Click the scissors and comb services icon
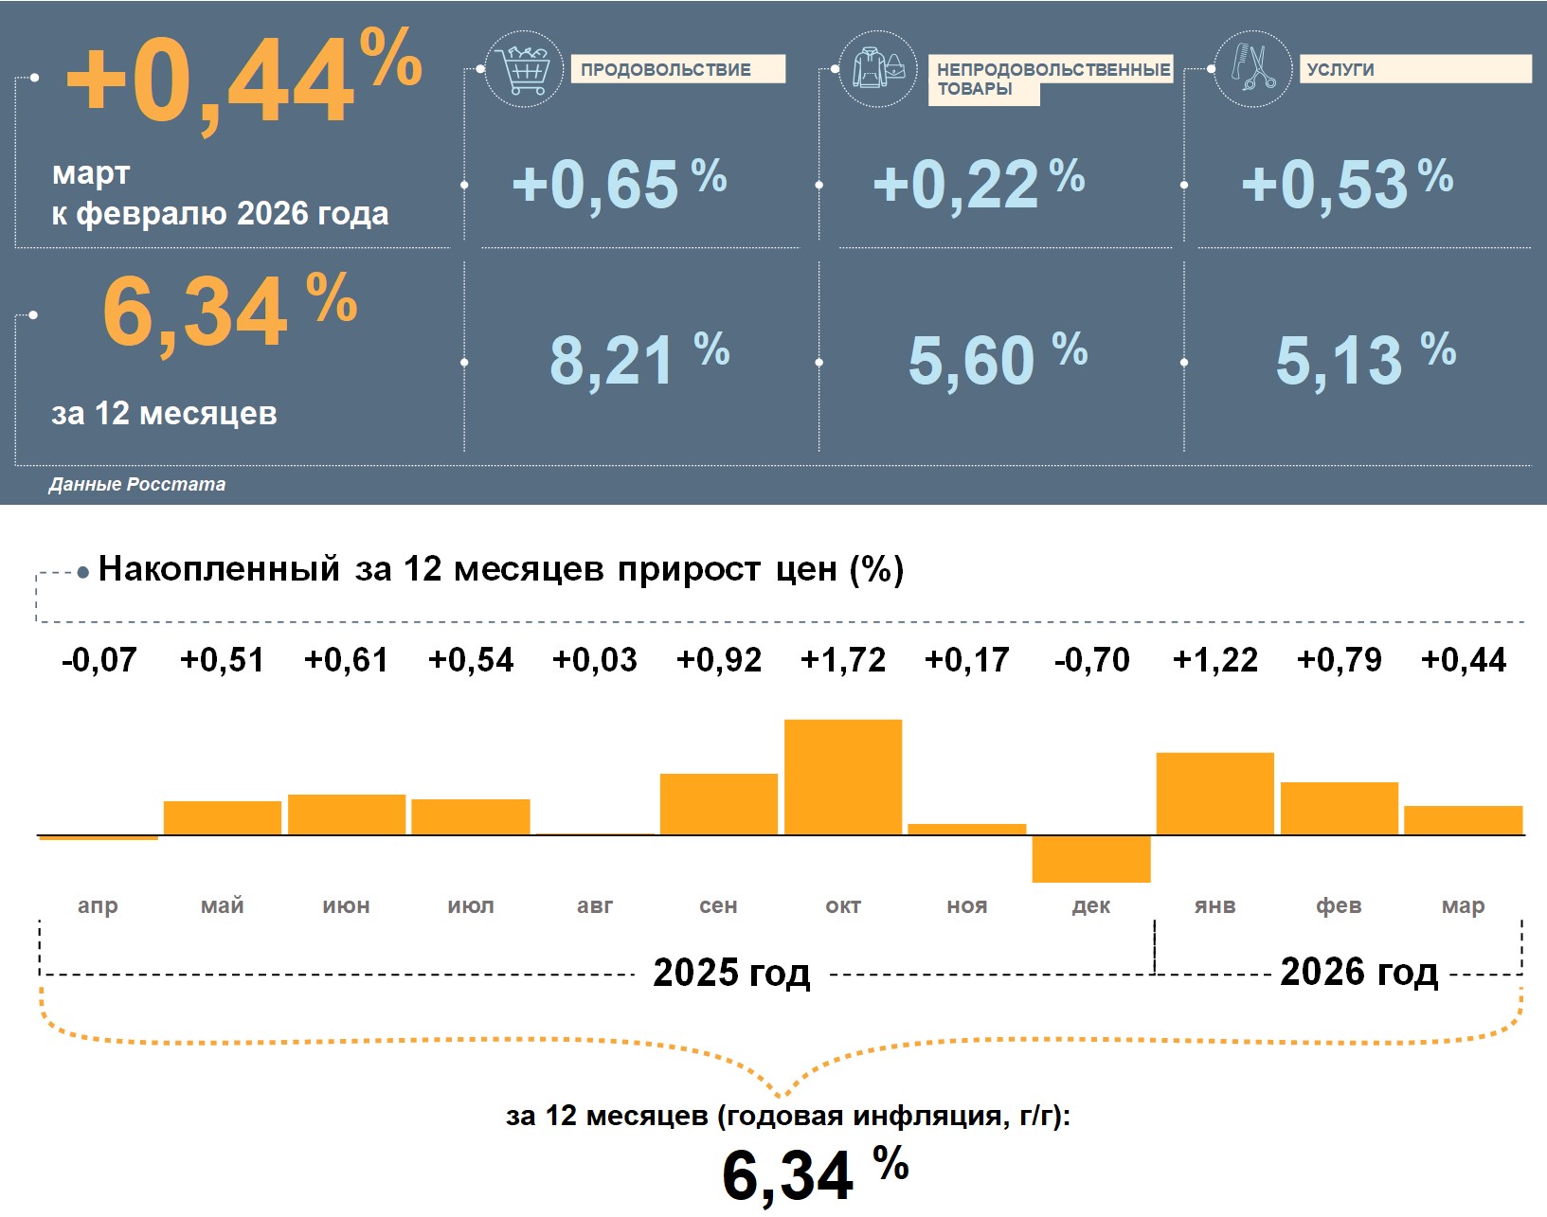The width and height of the screenshot is (1547, 1217). click(x=1252, y=69)
